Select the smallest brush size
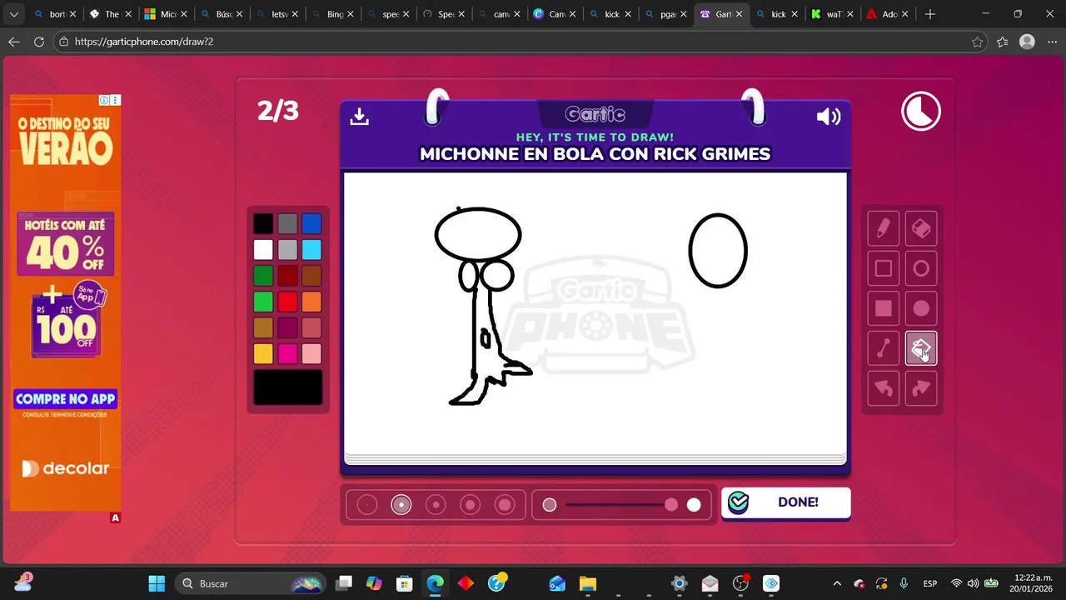The height and width of the screenshot is (600, 1066). pyautogui.click(x=367, y=504)
